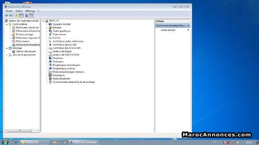This screenshot has height=145, width=259.
Task: Collapse the Stockage node
Action: [x=7, y=48]
